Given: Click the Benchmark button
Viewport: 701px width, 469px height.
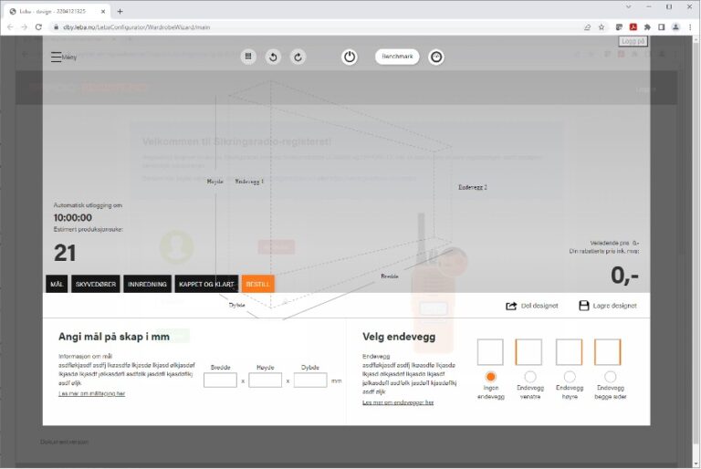Looking at the screenshot, I should click(x=397, y=57).
